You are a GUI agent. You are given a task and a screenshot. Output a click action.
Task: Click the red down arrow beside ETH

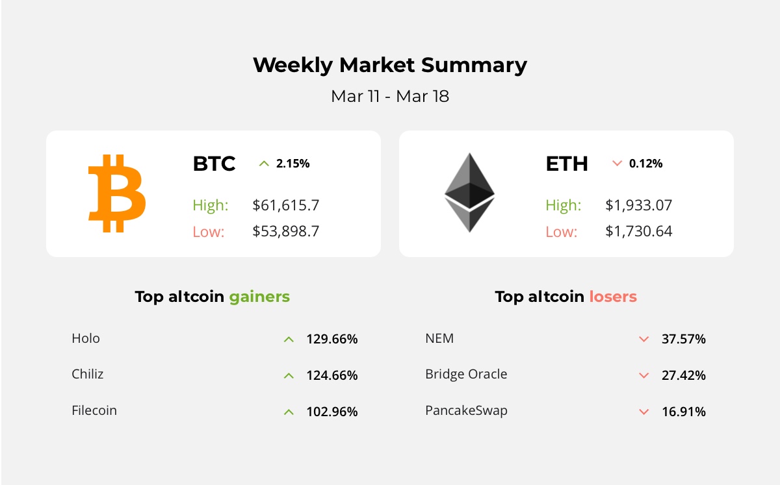(x=617, y=164)
